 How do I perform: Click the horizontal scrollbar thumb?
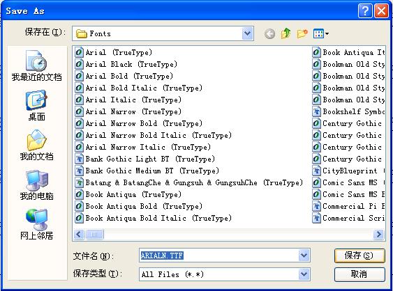coord(94,234)
